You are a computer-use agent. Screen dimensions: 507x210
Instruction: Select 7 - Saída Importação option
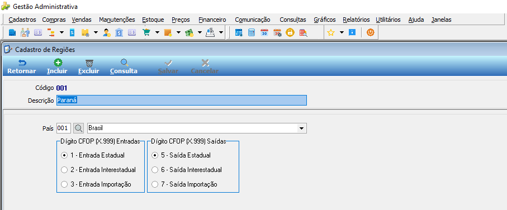(x=155, y=184)
